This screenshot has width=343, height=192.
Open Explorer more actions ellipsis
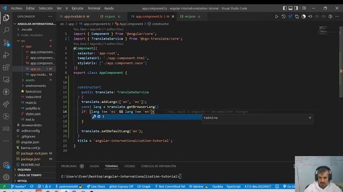[x=50, y=17]
